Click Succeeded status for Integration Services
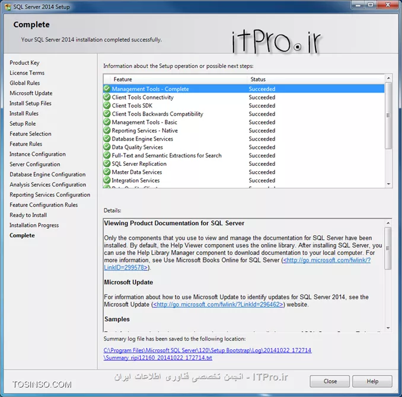This screenshot has width=402, height=397. 261,180
